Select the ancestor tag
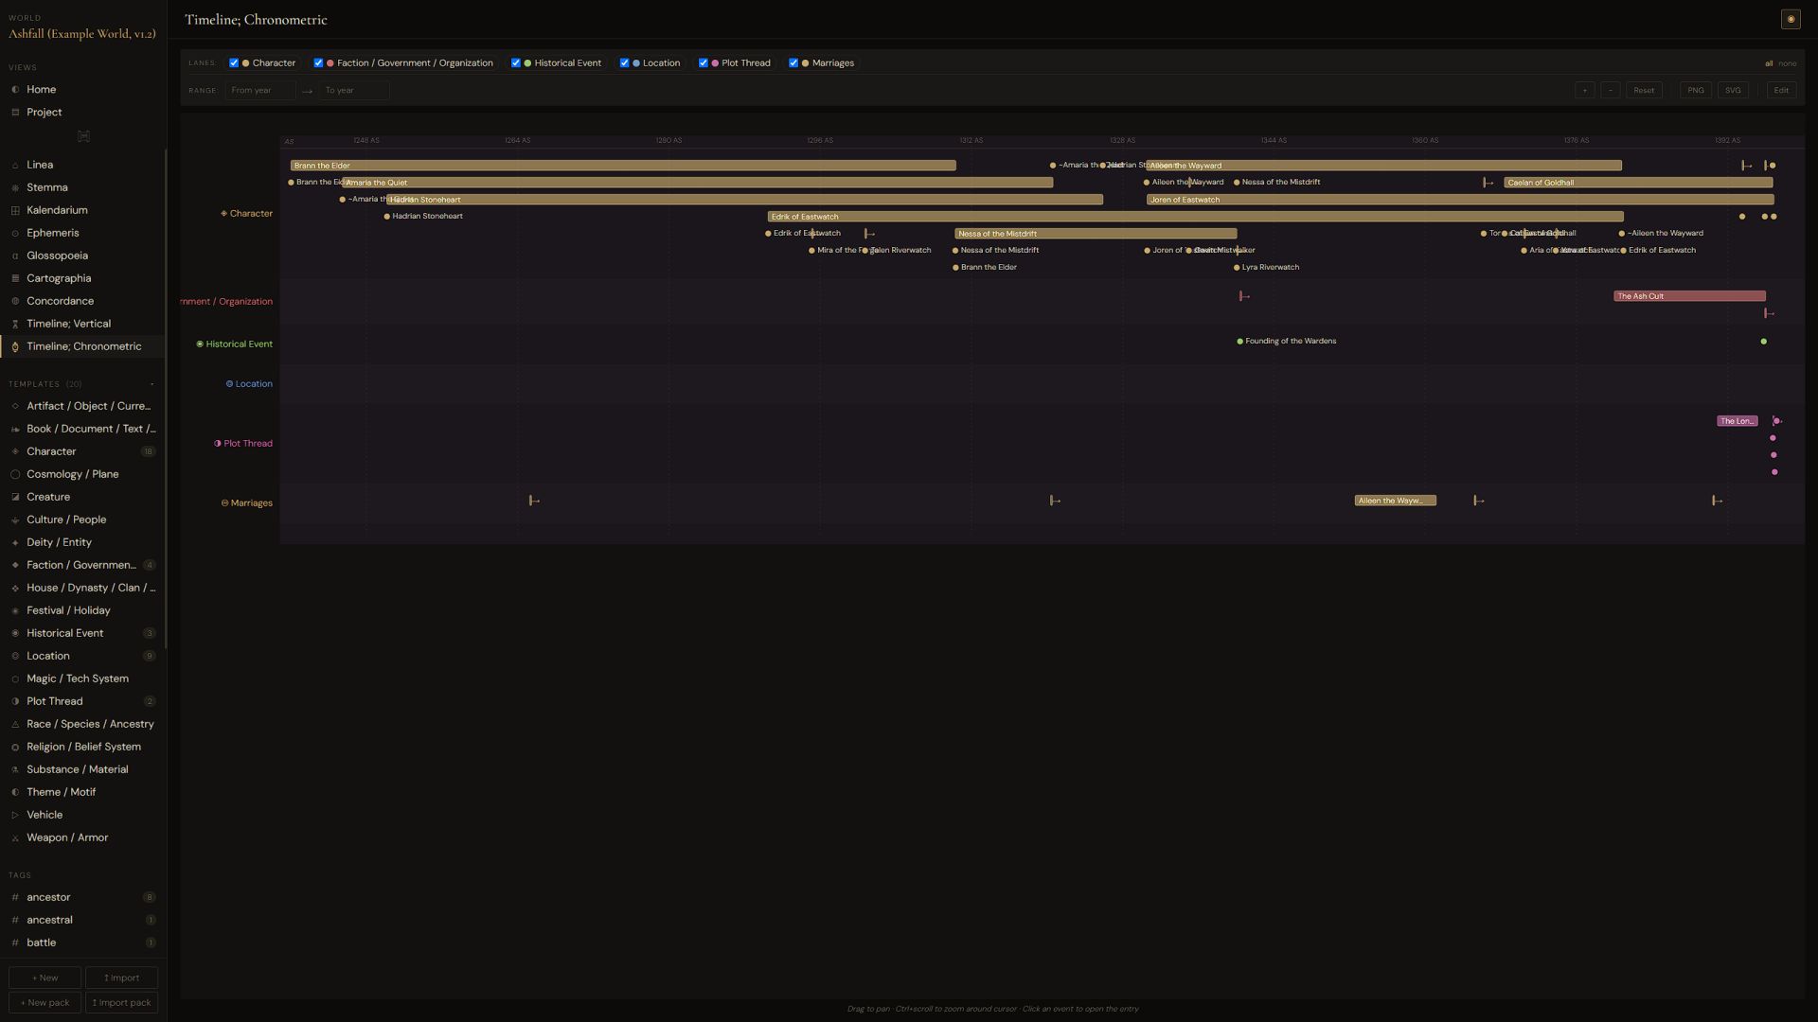1818x1022 pixels. click(x=82, y=898)
